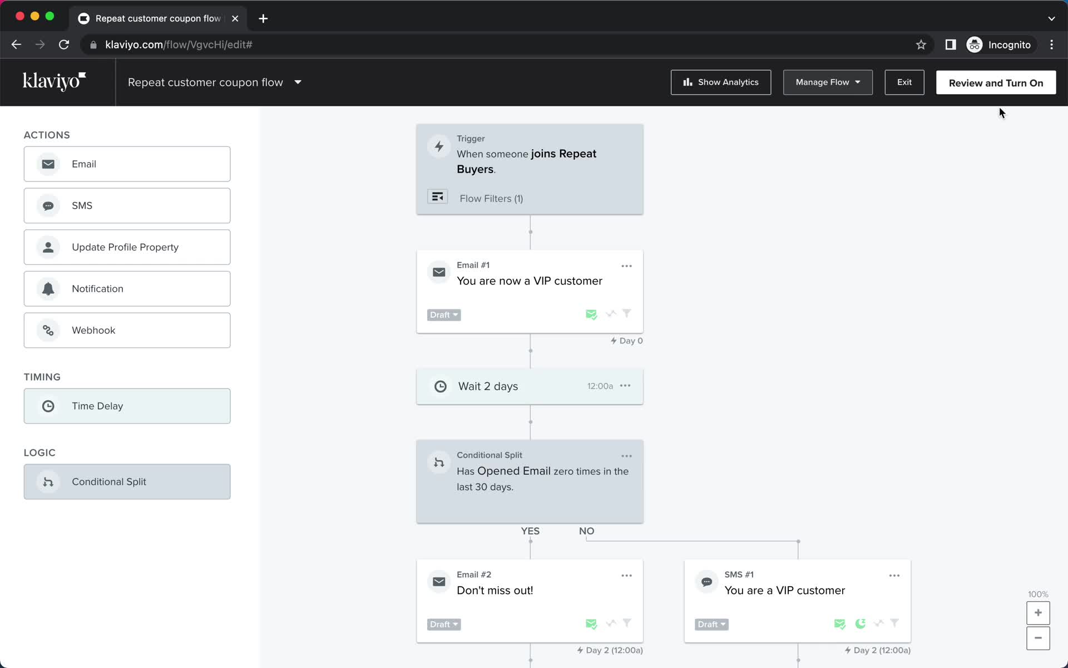The image size is (1068, 668).
Task: Reload the page
Action: click(x=64, y=45)
